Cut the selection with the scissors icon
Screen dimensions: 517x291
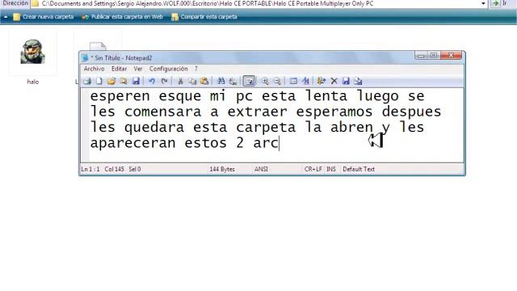tap(180, 81)
